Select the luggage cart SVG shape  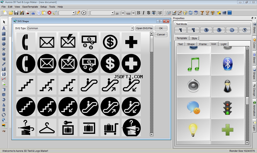[110, 128]
